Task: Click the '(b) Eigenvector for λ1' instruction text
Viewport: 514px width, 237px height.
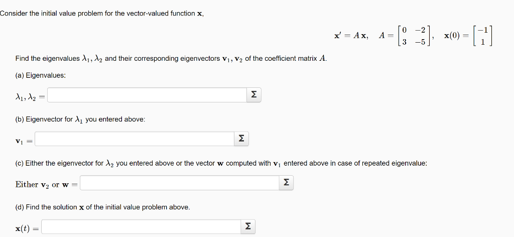Action: pyautogui.click(x=80, y=120)
